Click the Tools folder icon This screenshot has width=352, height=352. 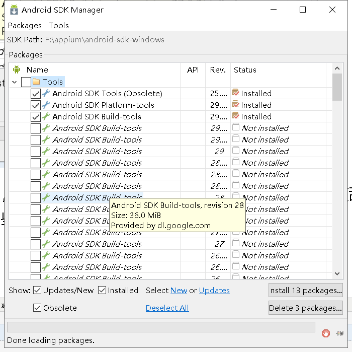[36, 82]
